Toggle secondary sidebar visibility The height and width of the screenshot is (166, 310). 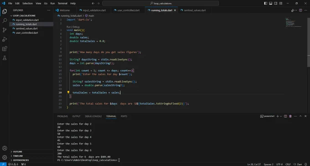276,3
